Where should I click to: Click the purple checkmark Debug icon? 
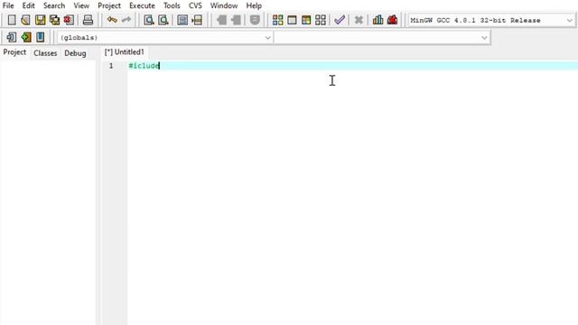point(340,20)
